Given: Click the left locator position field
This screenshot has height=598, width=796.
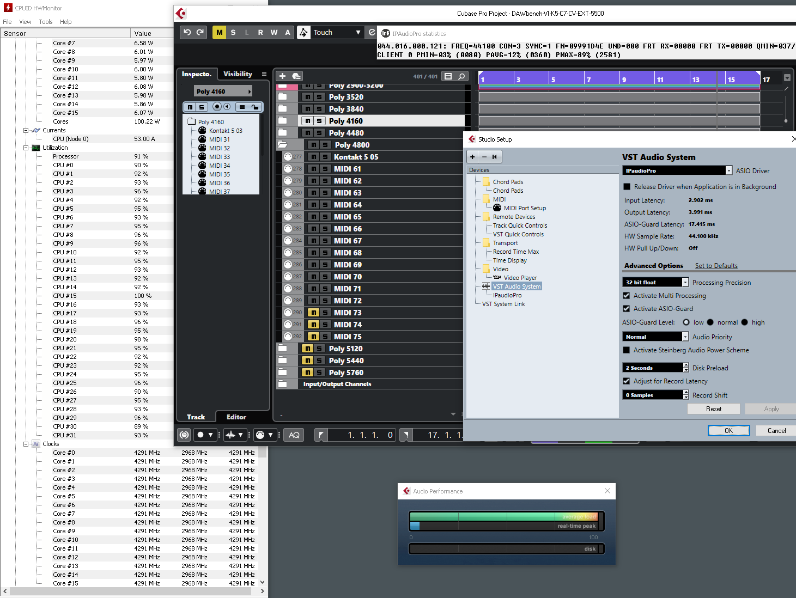Looking at the screenshot, I should pyautogui.click(x=362, y=435).
